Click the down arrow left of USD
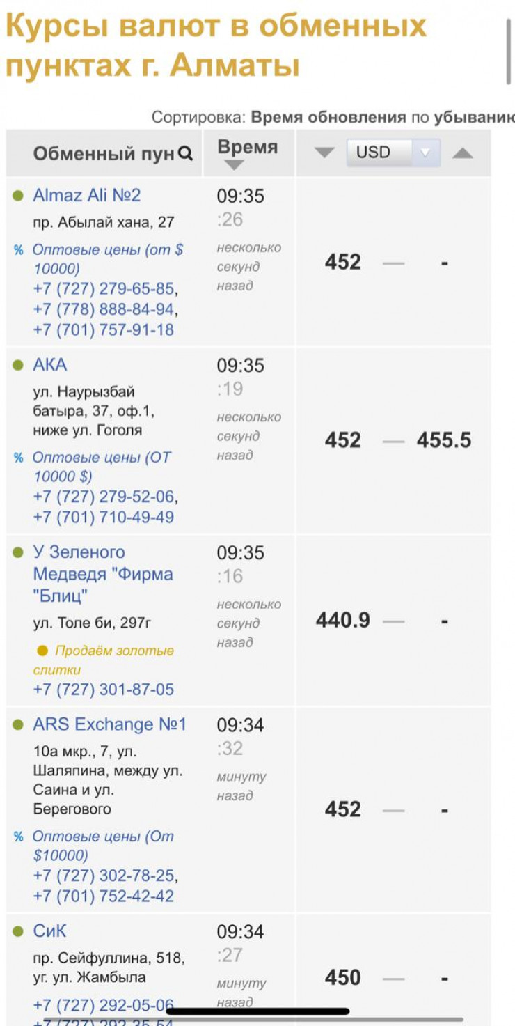This screenshot has width=515, height=1026. tap(324, 153)
